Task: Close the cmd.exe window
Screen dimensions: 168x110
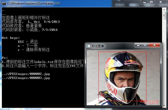Action: (160, 2)
